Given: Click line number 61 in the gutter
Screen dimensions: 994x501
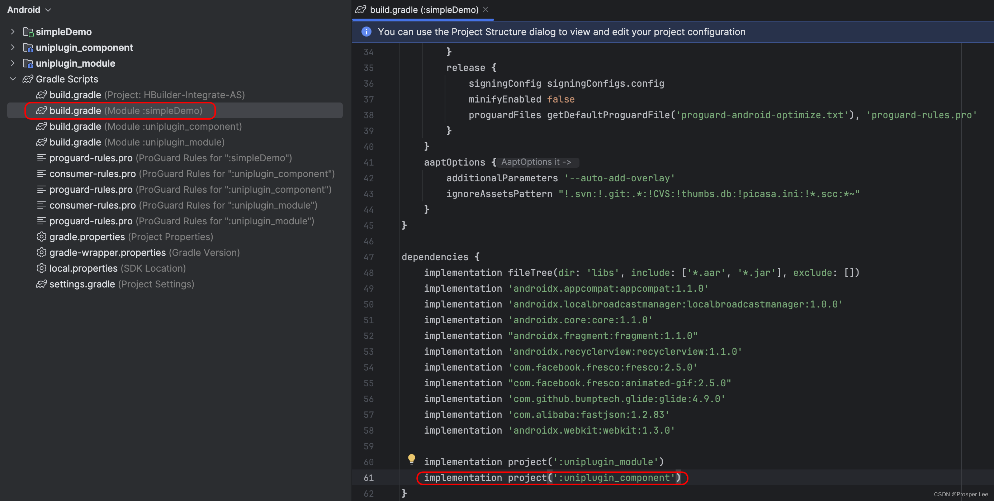Looking at the screenshot, I should [x=369, y=477].
